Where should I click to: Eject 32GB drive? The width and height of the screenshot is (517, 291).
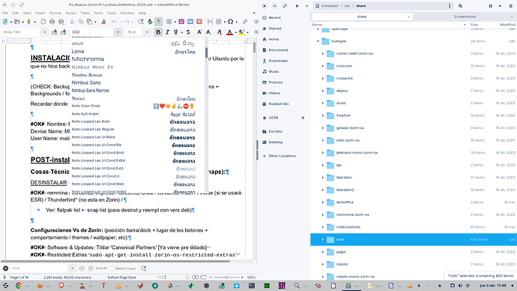303,118
